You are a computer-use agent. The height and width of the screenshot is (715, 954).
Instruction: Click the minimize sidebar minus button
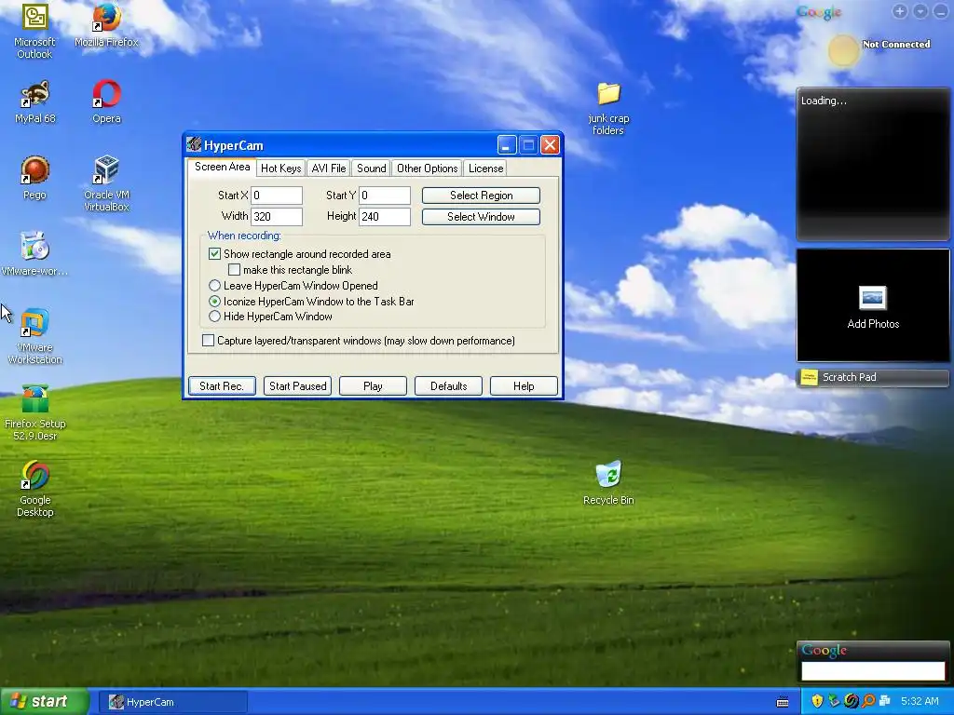click(x=941, y=11)
